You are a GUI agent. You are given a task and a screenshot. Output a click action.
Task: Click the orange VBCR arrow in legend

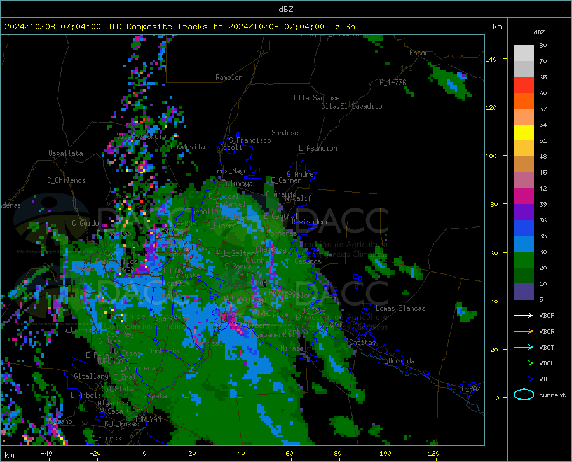coord(524,331)
